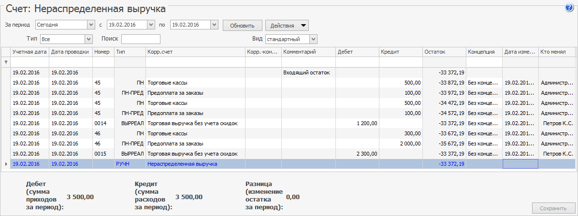Click the 'Входящий остаток' comment cell
Screen dimensions: 578x216
308,72
